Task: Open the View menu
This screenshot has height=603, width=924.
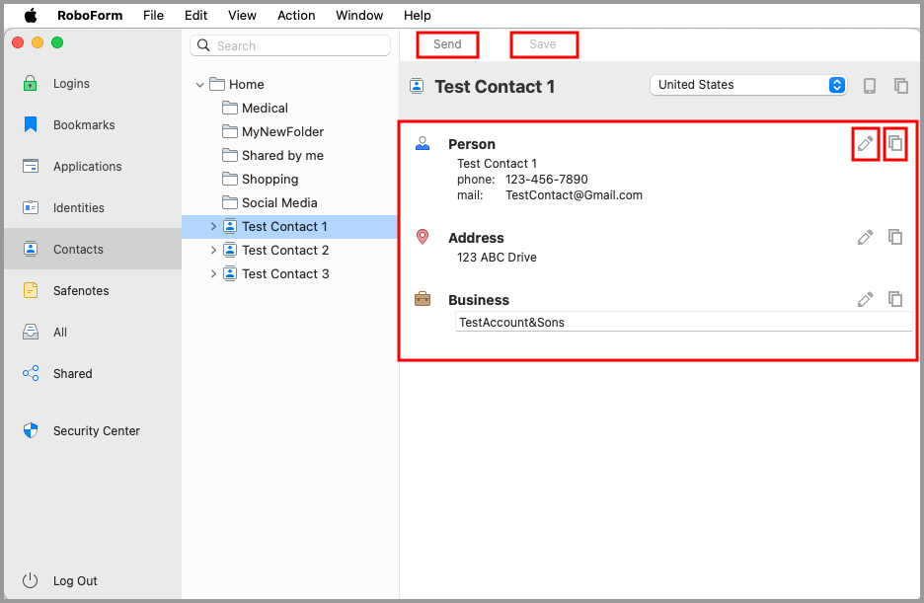Action: 242,16
